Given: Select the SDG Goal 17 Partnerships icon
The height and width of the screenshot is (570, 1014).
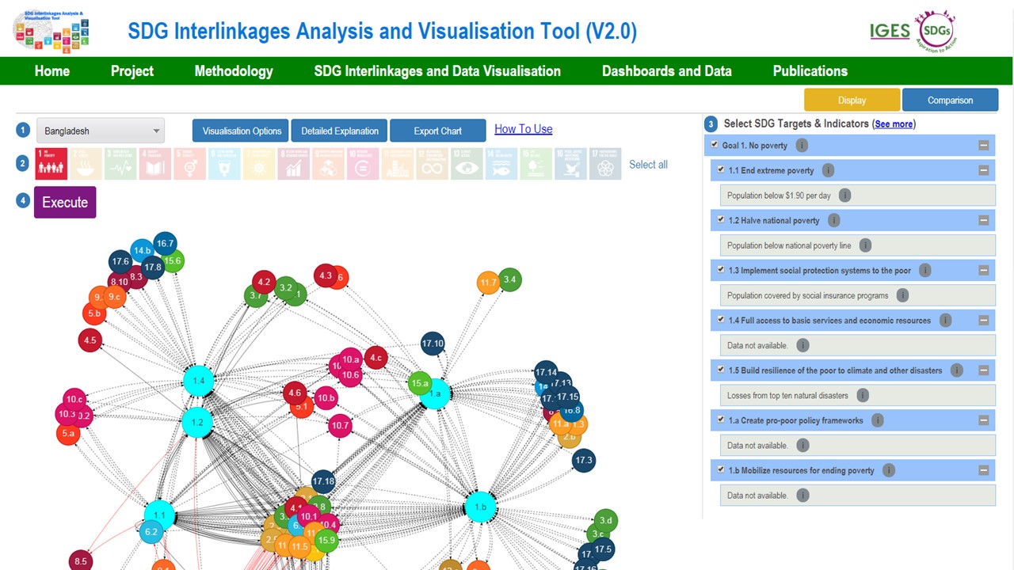Looking at the screenshot, I should 605,164.
